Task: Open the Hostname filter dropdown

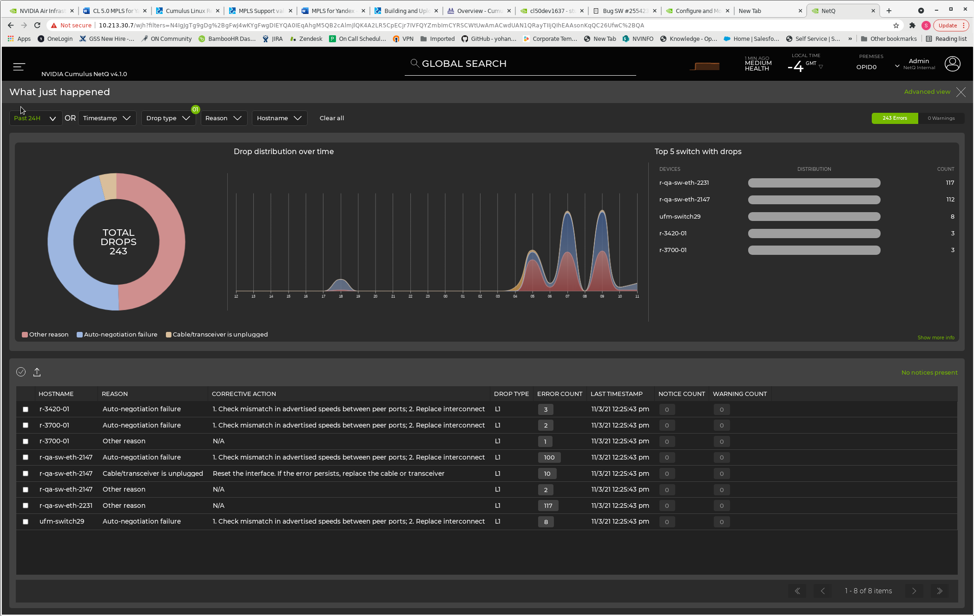Action: 279,118
